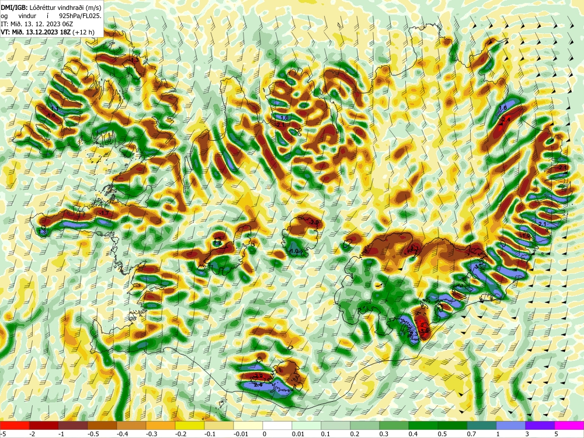Viewport: 584px width, 438px height.
Task: Click the bright red legend swatch between -5 and -2
Action: (15, 425)
